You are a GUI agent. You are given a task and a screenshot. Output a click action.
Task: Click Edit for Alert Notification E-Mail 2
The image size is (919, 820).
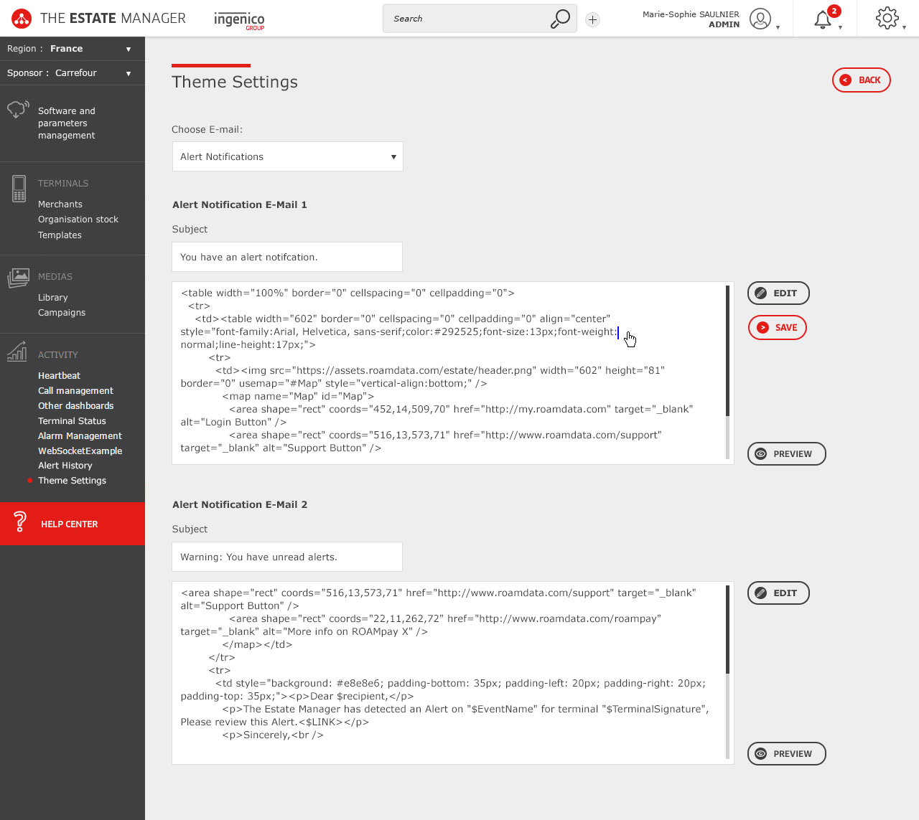[x=778, y=593]
